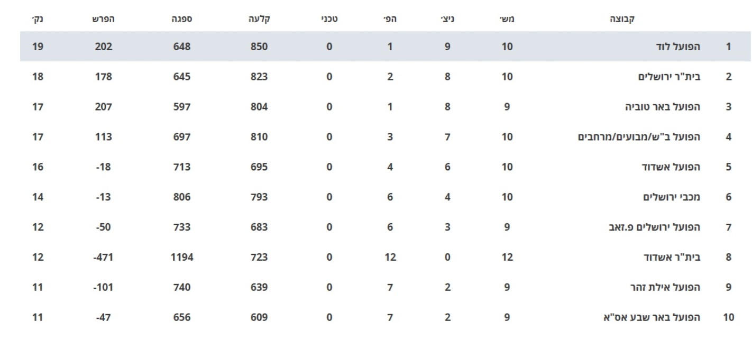Click the קלעה column header
Screen dimensions: 752x339
pyautogui.click(x=260, y=19)
